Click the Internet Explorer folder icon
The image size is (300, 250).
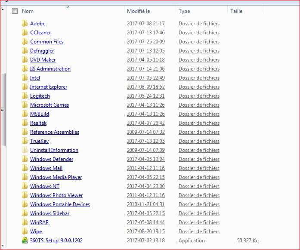pos(25,86)
